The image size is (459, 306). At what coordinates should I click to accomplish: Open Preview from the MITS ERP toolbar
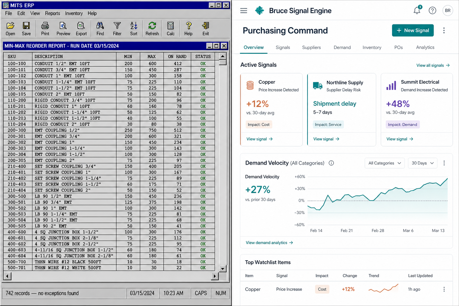(63, 29)
